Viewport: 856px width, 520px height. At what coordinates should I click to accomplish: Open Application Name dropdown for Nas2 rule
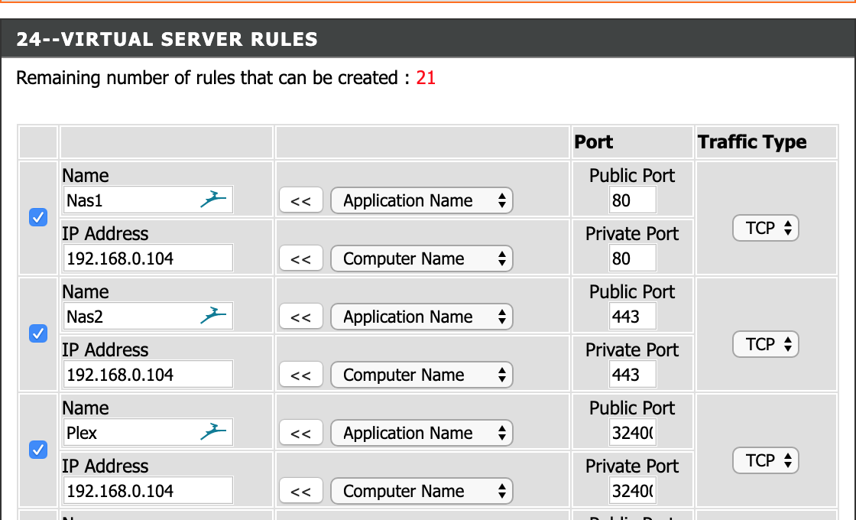click(421, 317)
